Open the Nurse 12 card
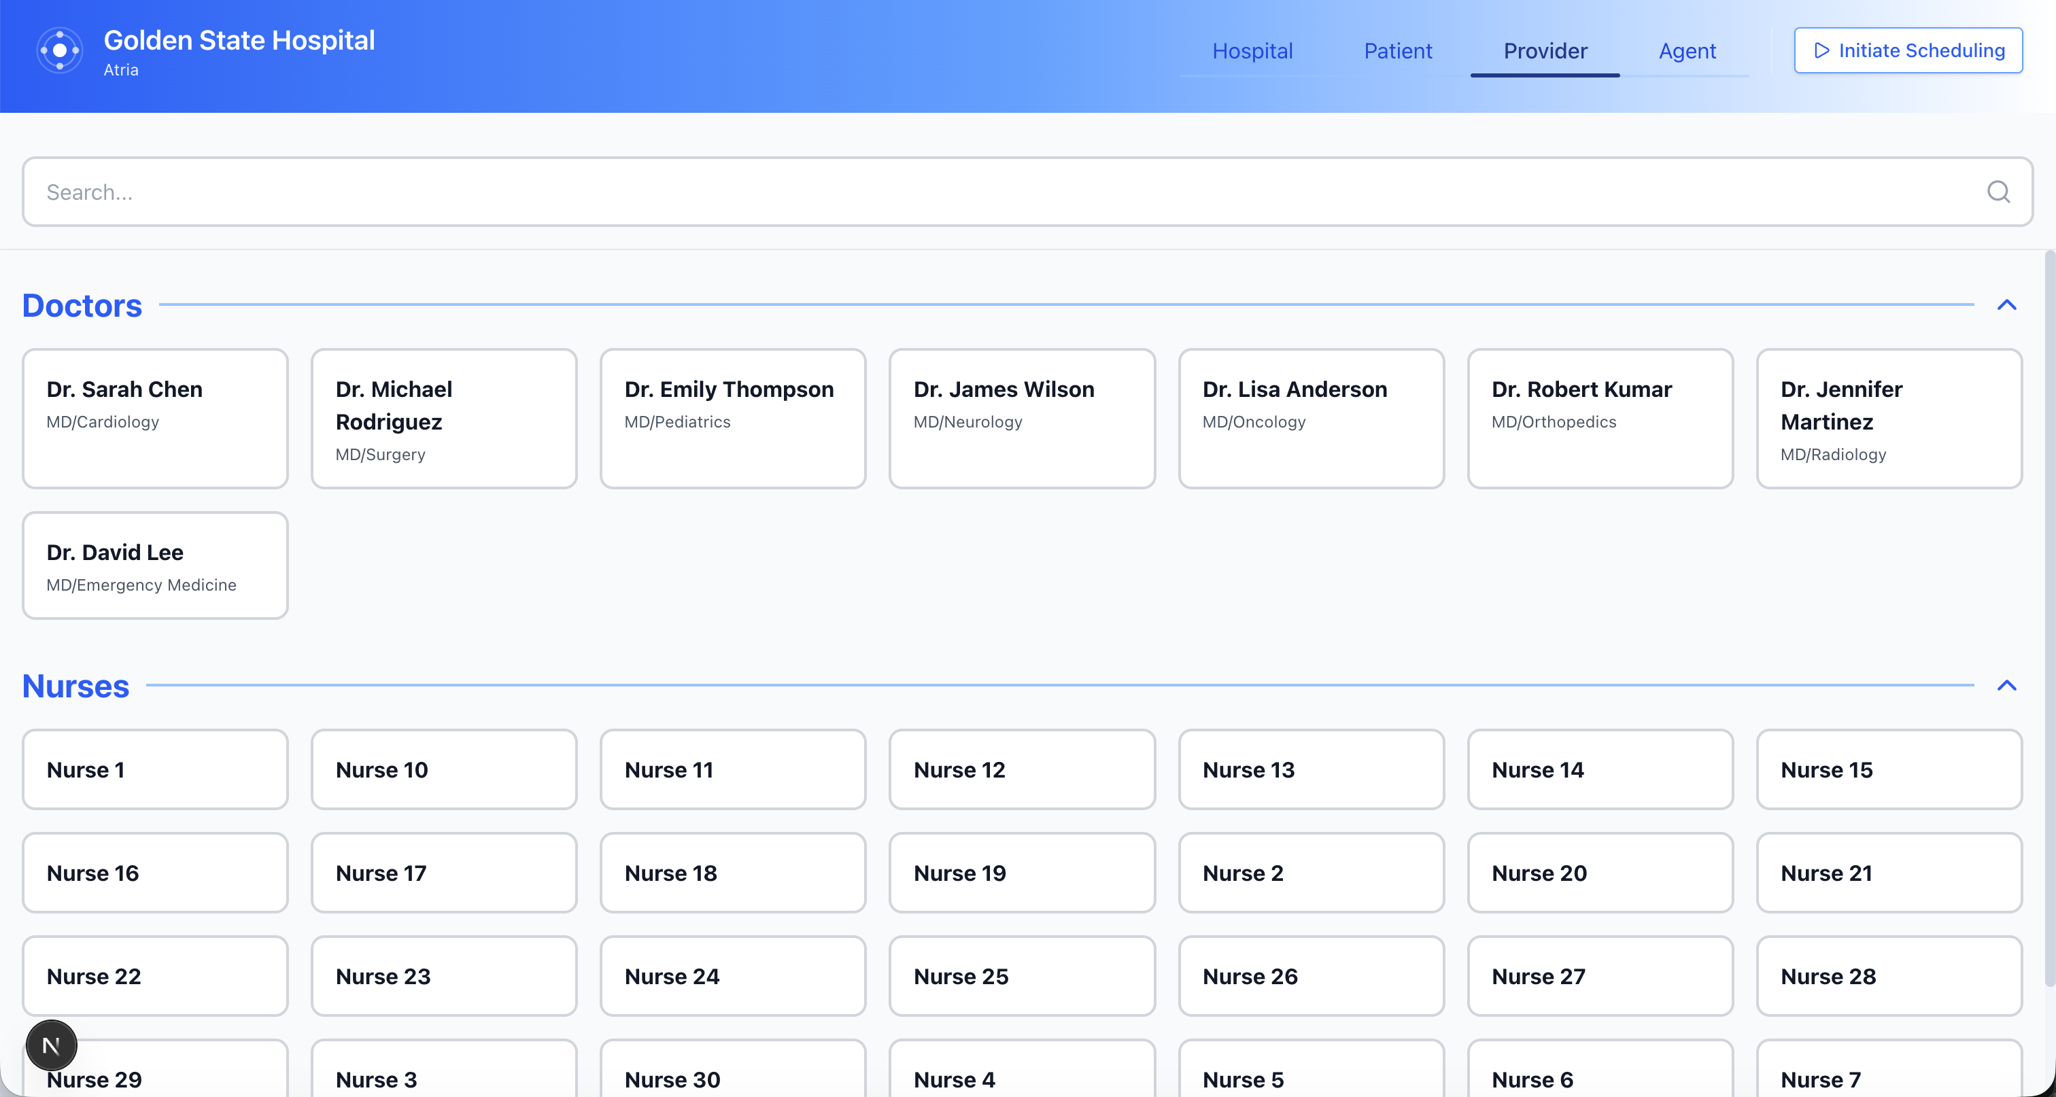The image size is (2056, 1097). point(1022,769)
